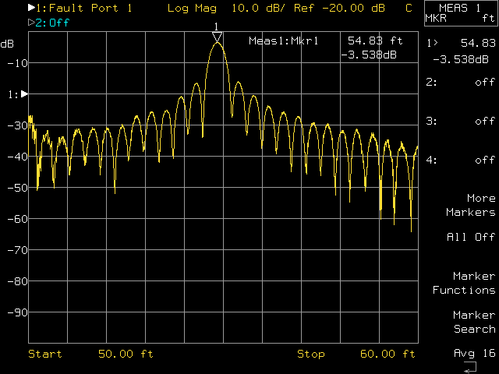Open the Marker Search menu
The width and height of the screenshot is (499, 374).
tap(474, 322)
